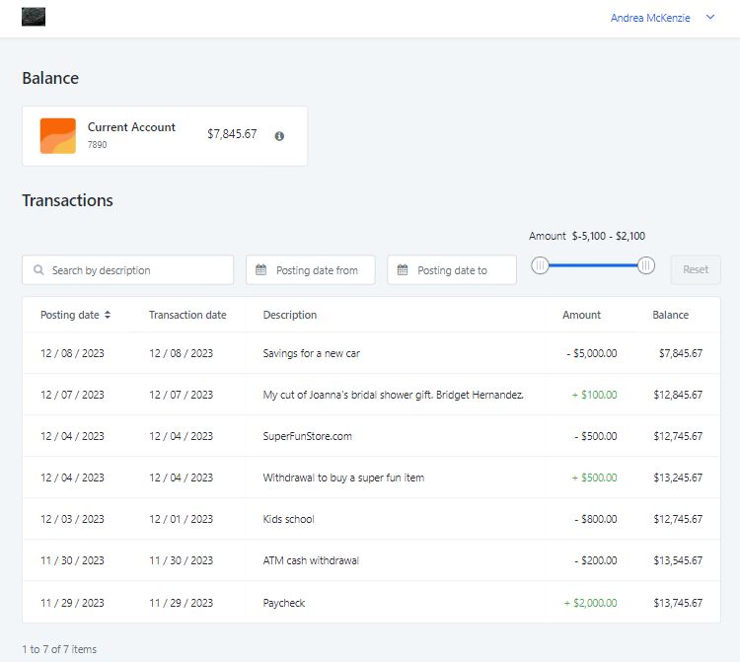Click the SuperFunStore.com transaction description
740x662 pixels.
[x=307, y=436]
